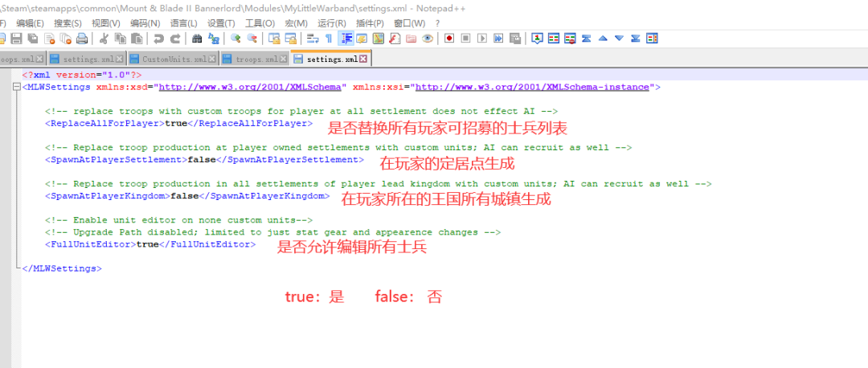Image resolution: width=868 pixels, height=368 pixels.
Task: Click the false value in SpawnAtPlayerKingdom
Action: pyautogui.click(x=184, y=196)
